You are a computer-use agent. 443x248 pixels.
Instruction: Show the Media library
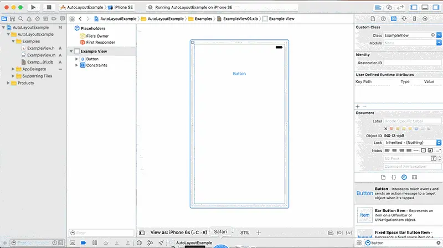pyautogui.click(x=414, y=177)
